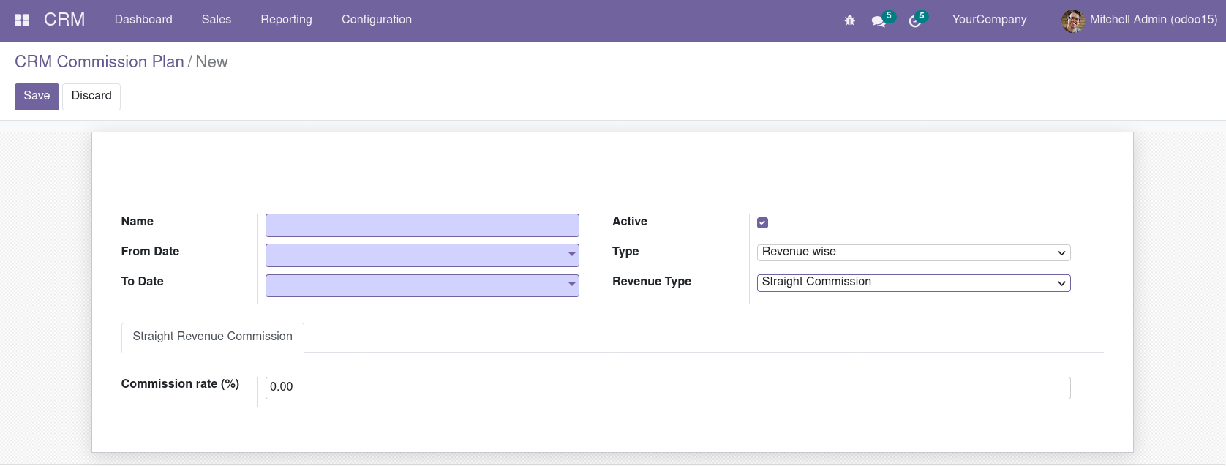Open the apps grid menu icon
This screenshot has height=466, width=1226.
pyautogui.click(x=22, y=20)
